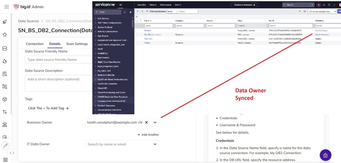Open the IT Data Owner dropdown chevron
Image resolution: width=341 pixels, height=163 pixels.
pyautogui.click(x=155, y=144)
